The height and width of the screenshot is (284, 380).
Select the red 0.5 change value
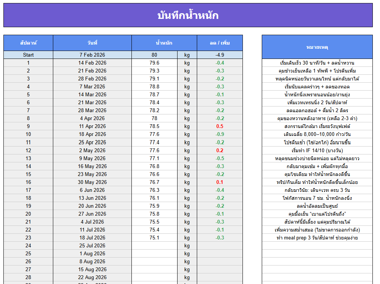[x=219, y=127]
